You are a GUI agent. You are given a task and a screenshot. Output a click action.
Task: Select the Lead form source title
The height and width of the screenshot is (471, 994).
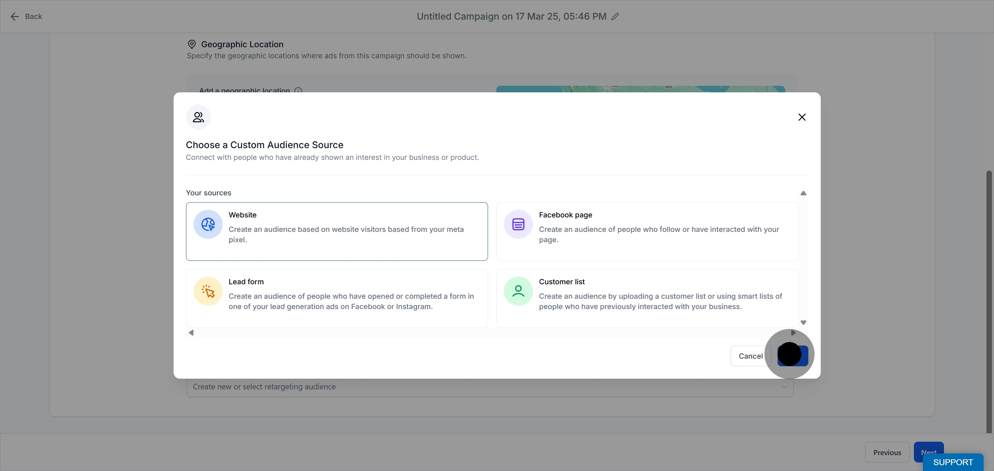coord(246,281)
